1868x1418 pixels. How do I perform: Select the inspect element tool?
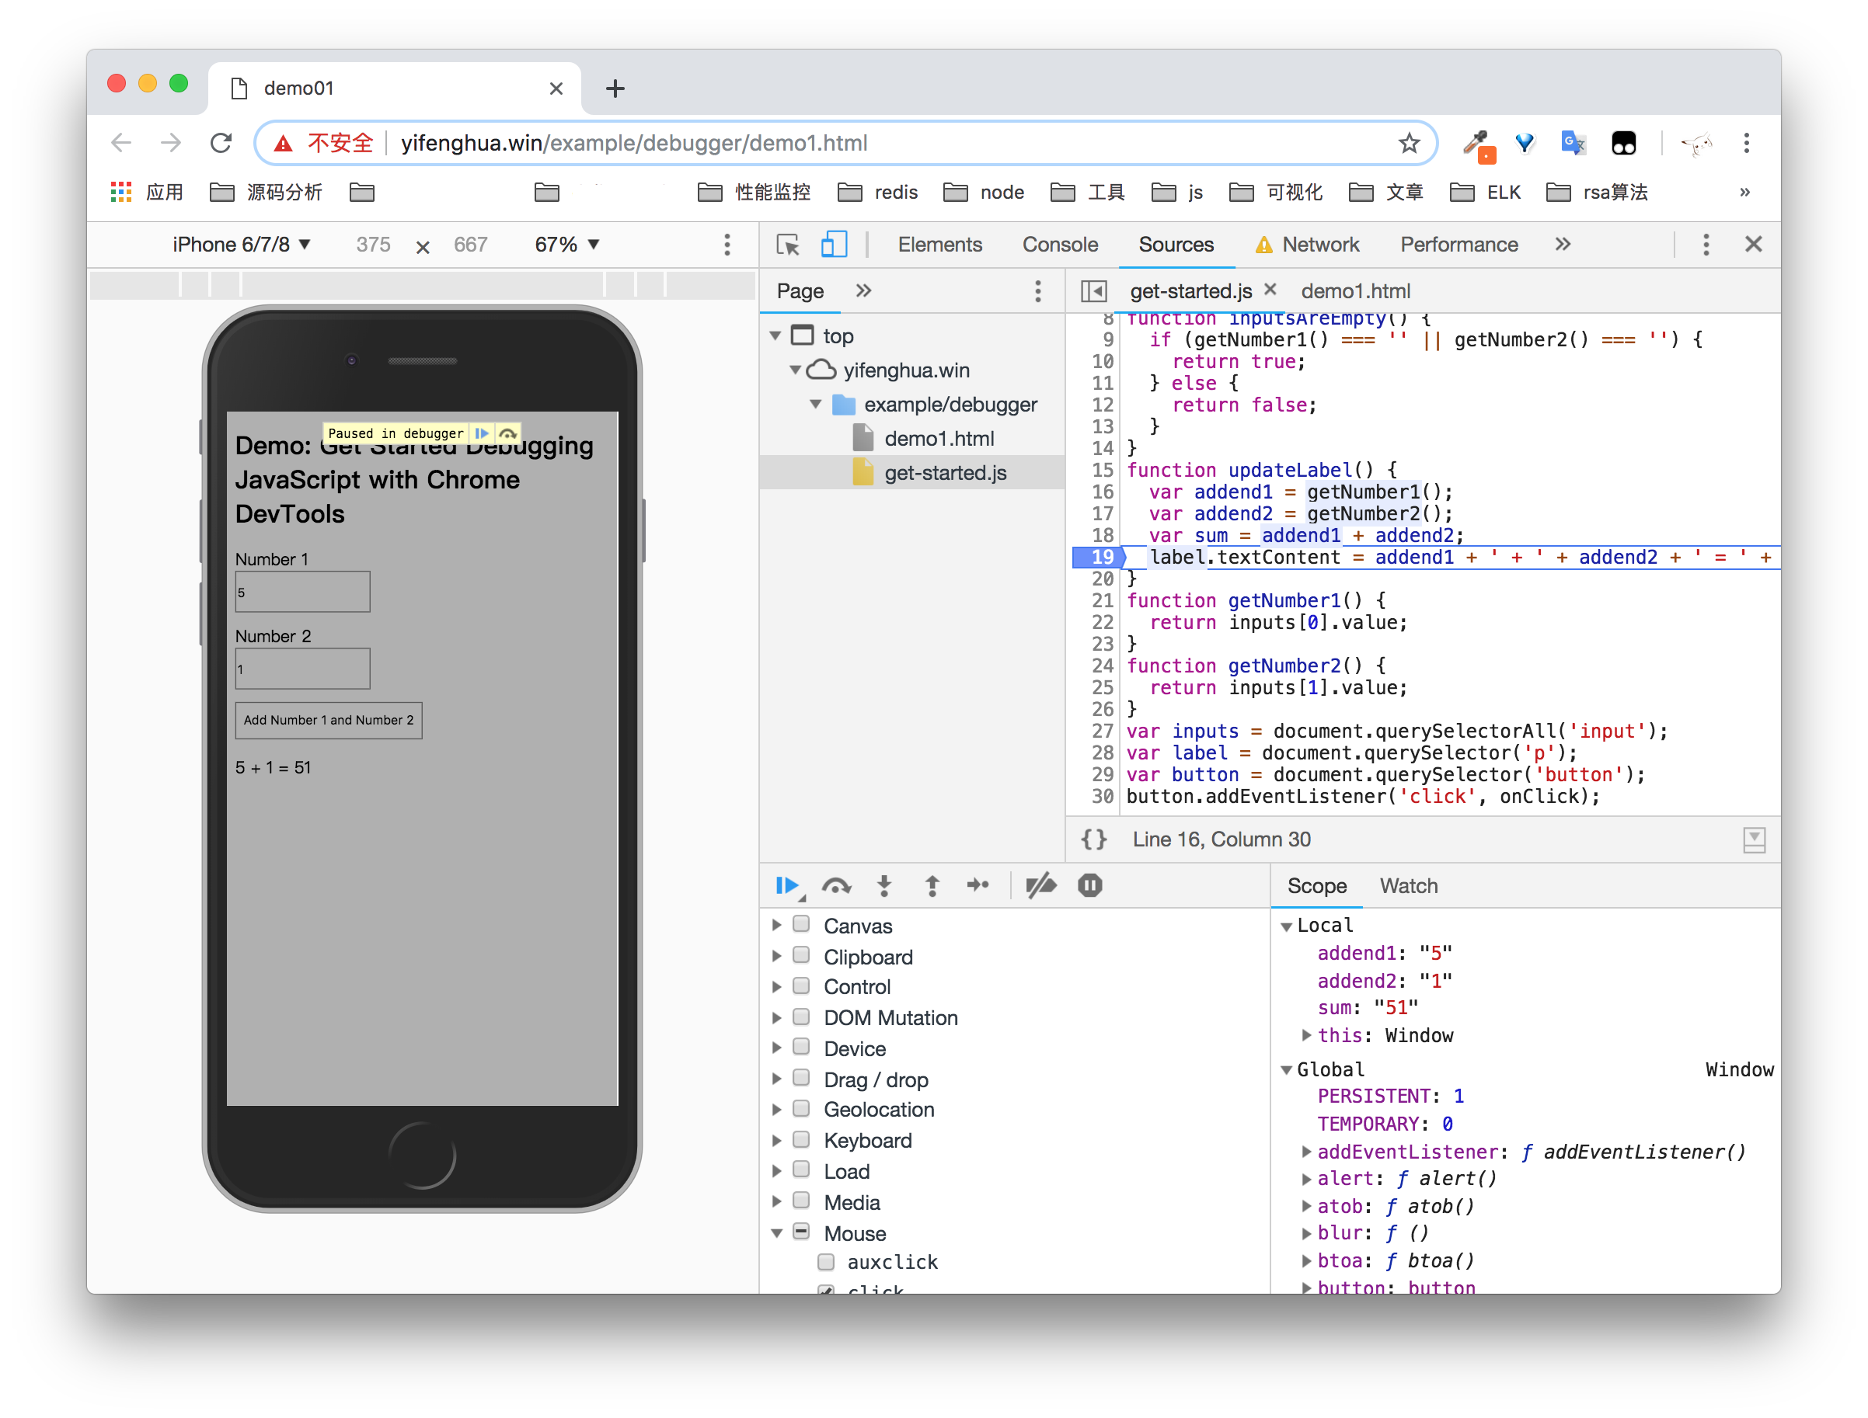tap(787, 245)
